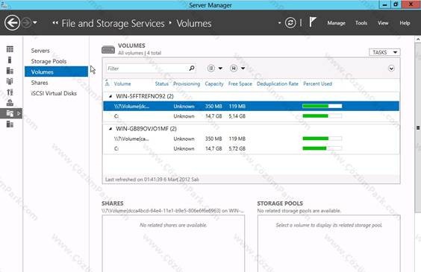Screen dimensions: 421x272
Task: Click the Dashboard icon in left sidebar
Action: (10, 49)
